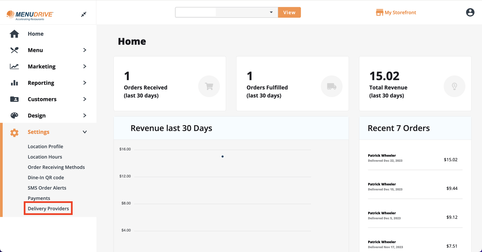Click the Customers folder icon
The image size is (482, 252).
coord(14,99)
